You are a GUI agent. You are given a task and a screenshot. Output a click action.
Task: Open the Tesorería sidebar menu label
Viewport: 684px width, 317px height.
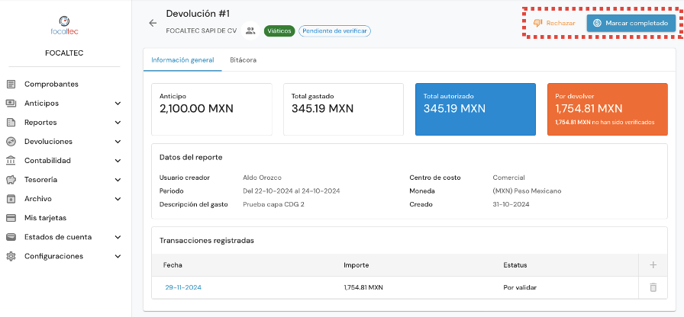pyautogui.click(x=40, y=179)
